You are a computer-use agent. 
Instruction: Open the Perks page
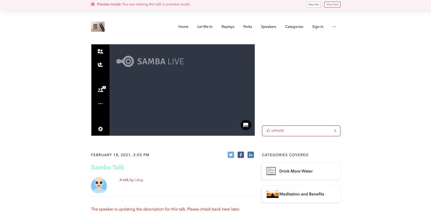coord(248,27)
